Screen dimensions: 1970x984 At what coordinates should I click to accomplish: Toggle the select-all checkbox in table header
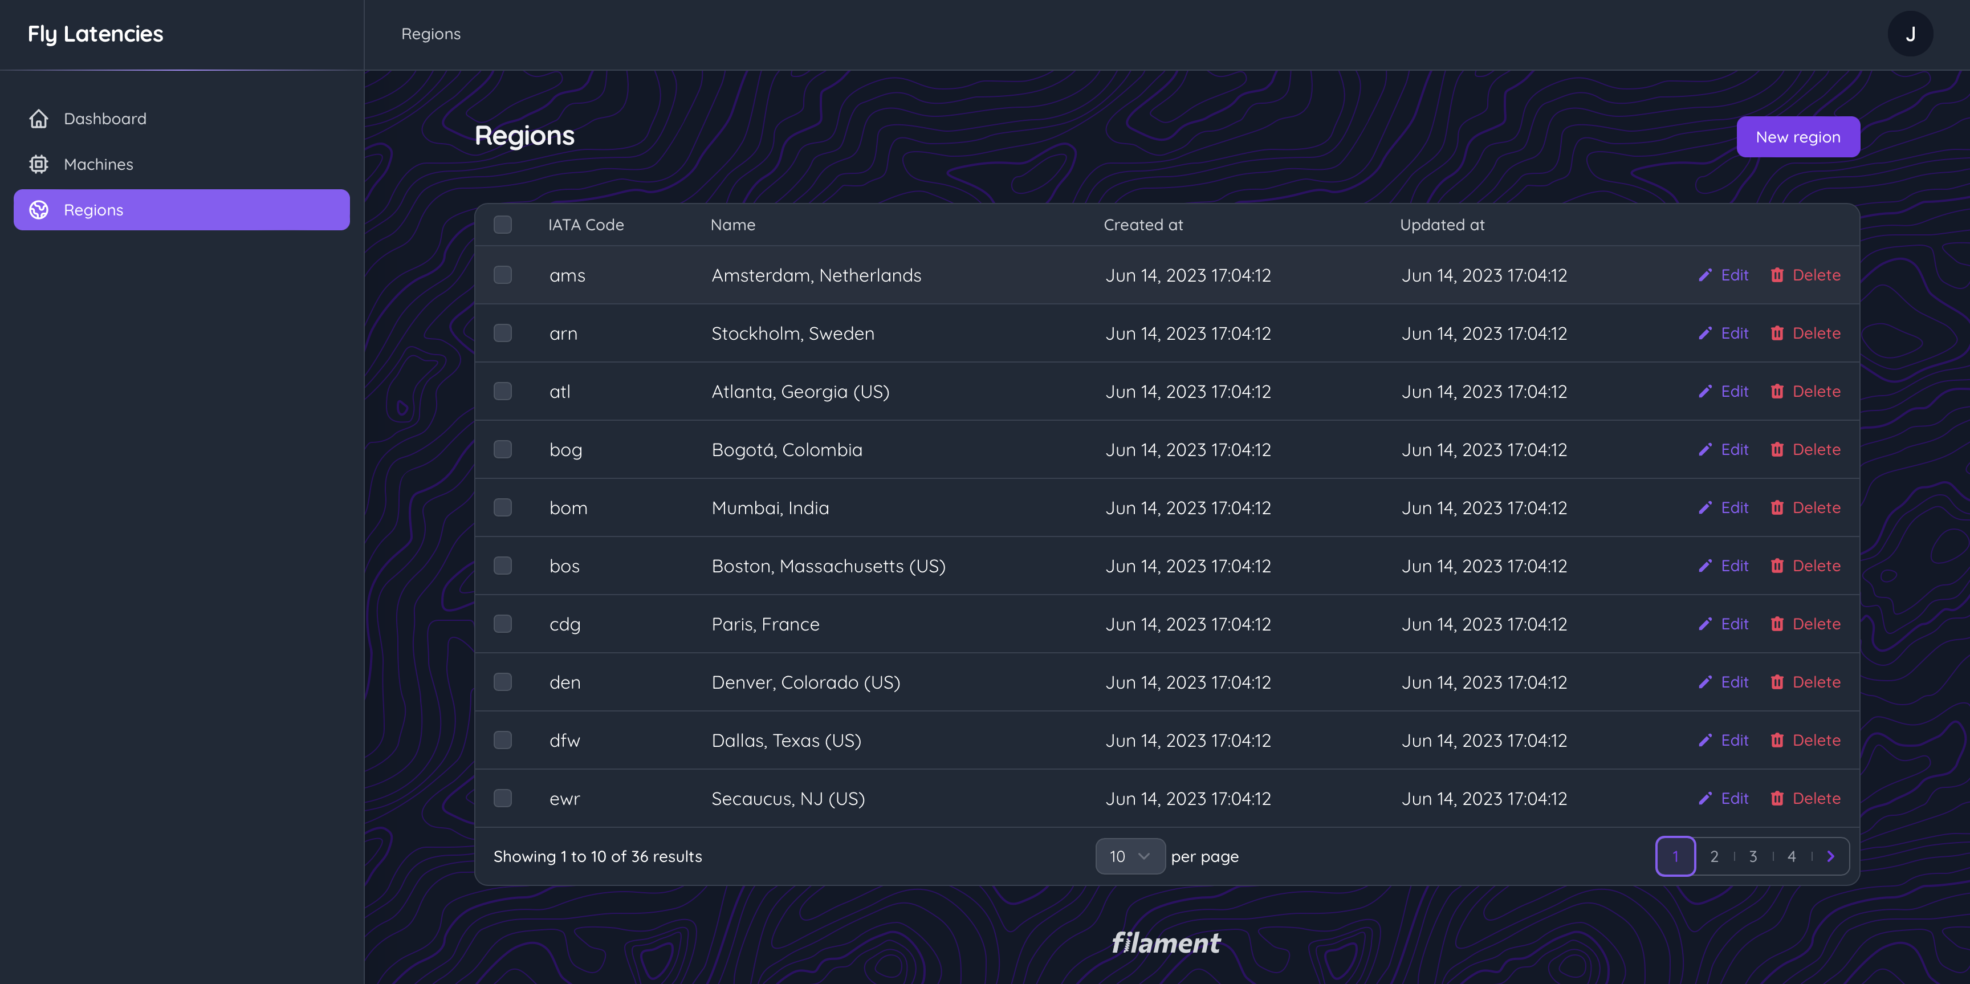tap(502, 225)
